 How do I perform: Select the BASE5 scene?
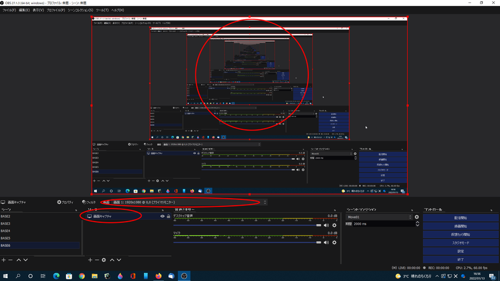[40, 238]
